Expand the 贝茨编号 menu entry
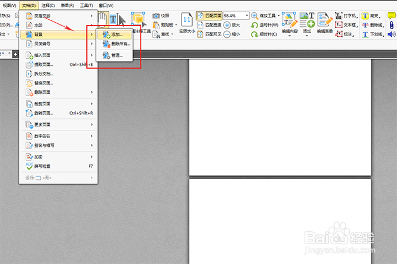397x264 pixels. tap(58, 44)
